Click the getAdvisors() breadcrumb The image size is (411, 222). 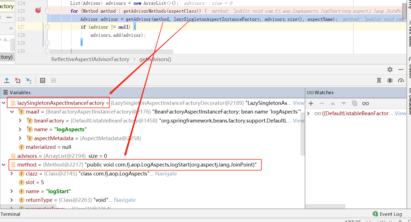point(155,59)
